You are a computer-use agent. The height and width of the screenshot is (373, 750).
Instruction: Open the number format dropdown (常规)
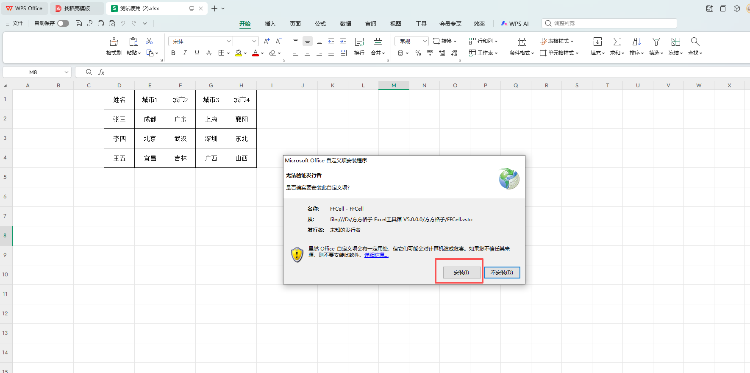click(x=425, y=41)
